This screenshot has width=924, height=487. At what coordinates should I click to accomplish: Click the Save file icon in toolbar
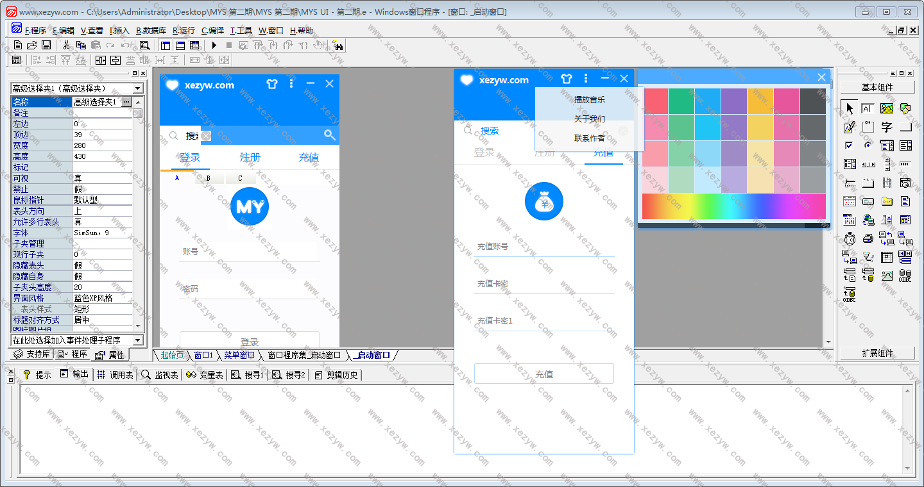click(46, 45)
